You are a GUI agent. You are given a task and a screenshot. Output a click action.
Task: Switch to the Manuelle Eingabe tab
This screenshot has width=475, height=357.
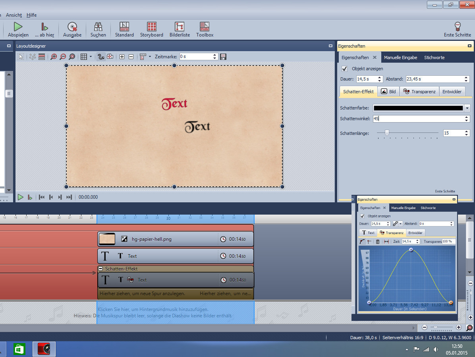(x=400, y=58)
